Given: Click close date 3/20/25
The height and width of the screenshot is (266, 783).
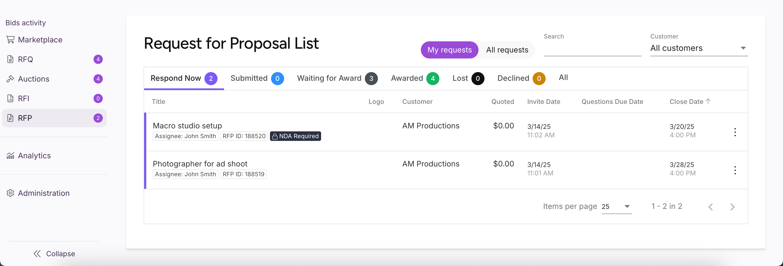Looking at the screenshot, I should 682,126.
